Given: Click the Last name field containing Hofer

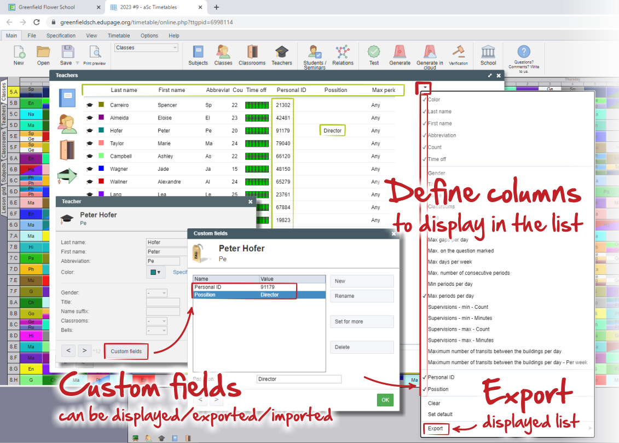Looking at the screenshot, I should [167, 242].
